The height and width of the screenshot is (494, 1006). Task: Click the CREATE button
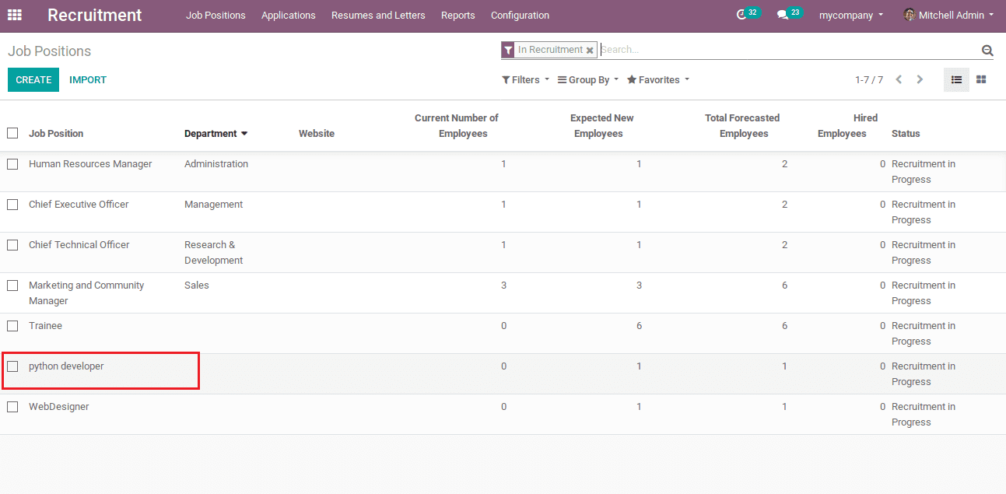tap(33, 80)
